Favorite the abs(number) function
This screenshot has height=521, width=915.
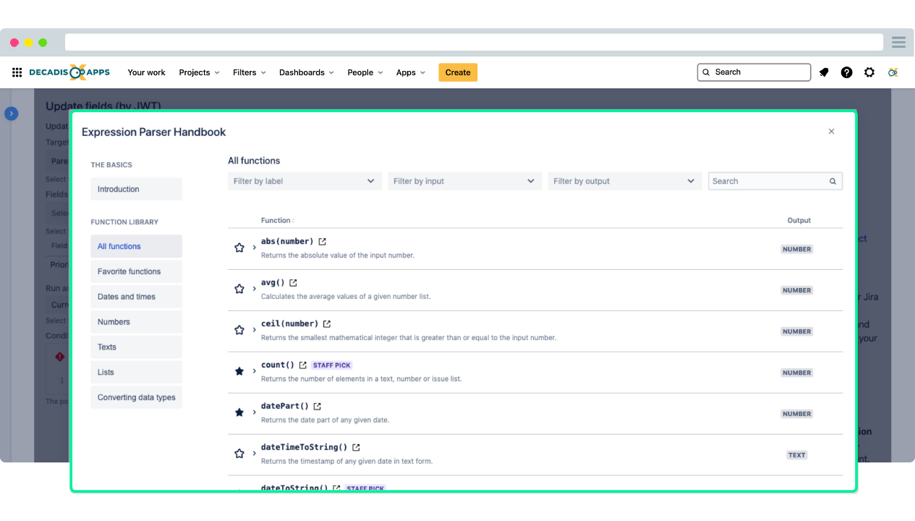click(x=239, y=247)
